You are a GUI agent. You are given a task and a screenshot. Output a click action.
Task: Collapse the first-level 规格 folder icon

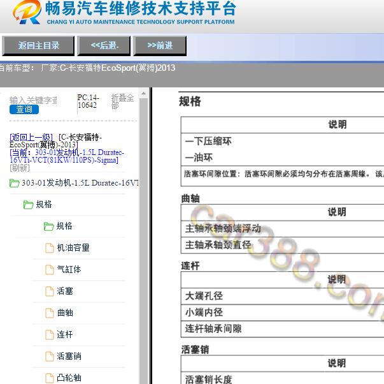[x=28, y=205]
